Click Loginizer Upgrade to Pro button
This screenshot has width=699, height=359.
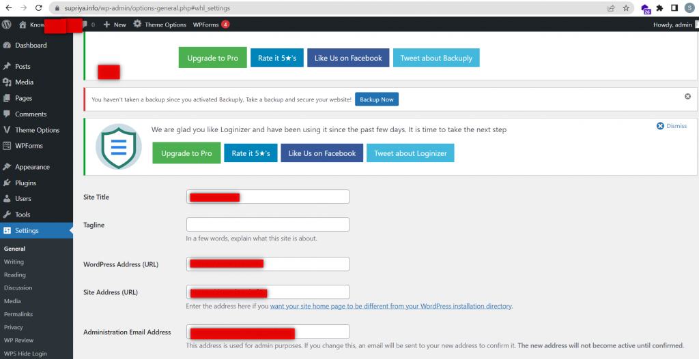coord(186,153)
